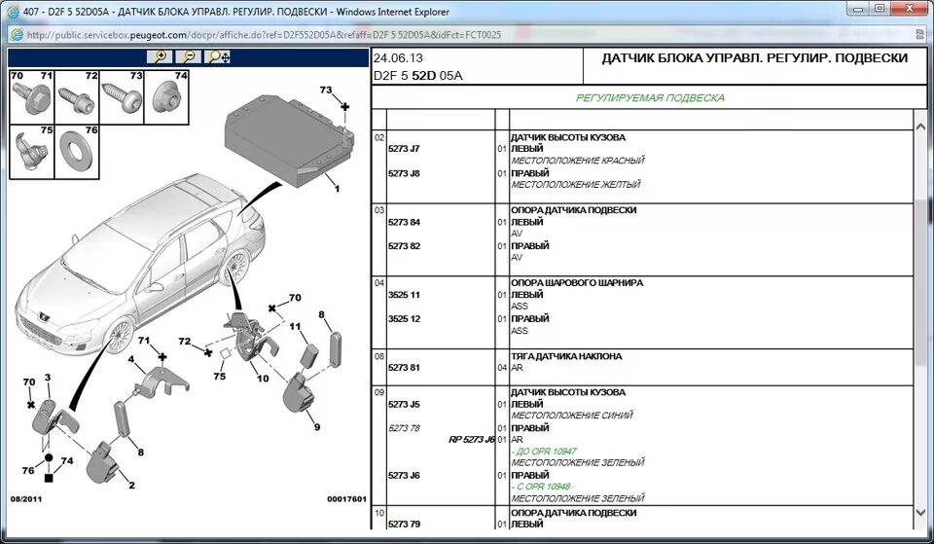934x544 pixels.
Task: Click the control unit callout 1 in diagram
Action: 338,188
